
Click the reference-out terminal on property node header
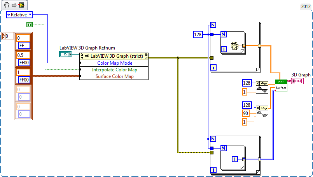click(146, 56)
